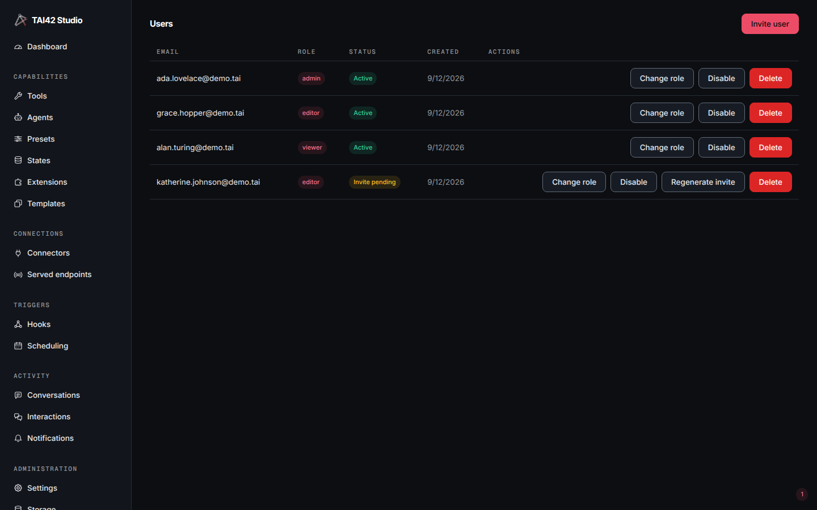Viewport: 817px width, 510px height.
Task: Click the Served endpoints broadcast icon
Action: (x=18, y=275)
